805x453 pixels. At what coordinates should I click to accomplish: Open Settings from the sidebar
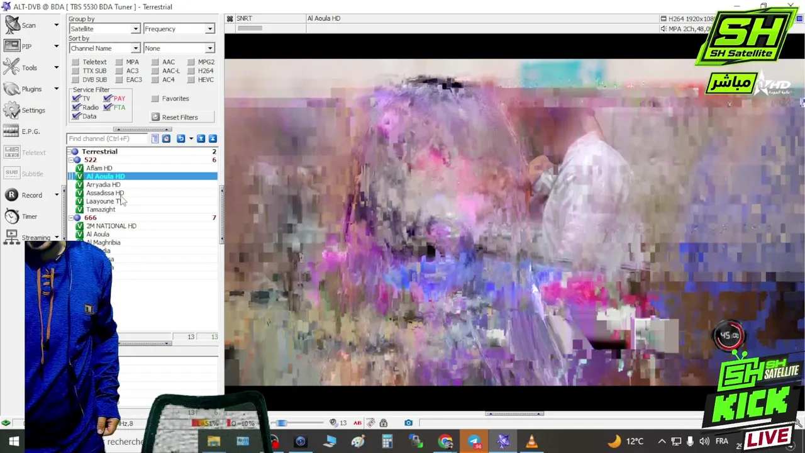coord(25,110)
